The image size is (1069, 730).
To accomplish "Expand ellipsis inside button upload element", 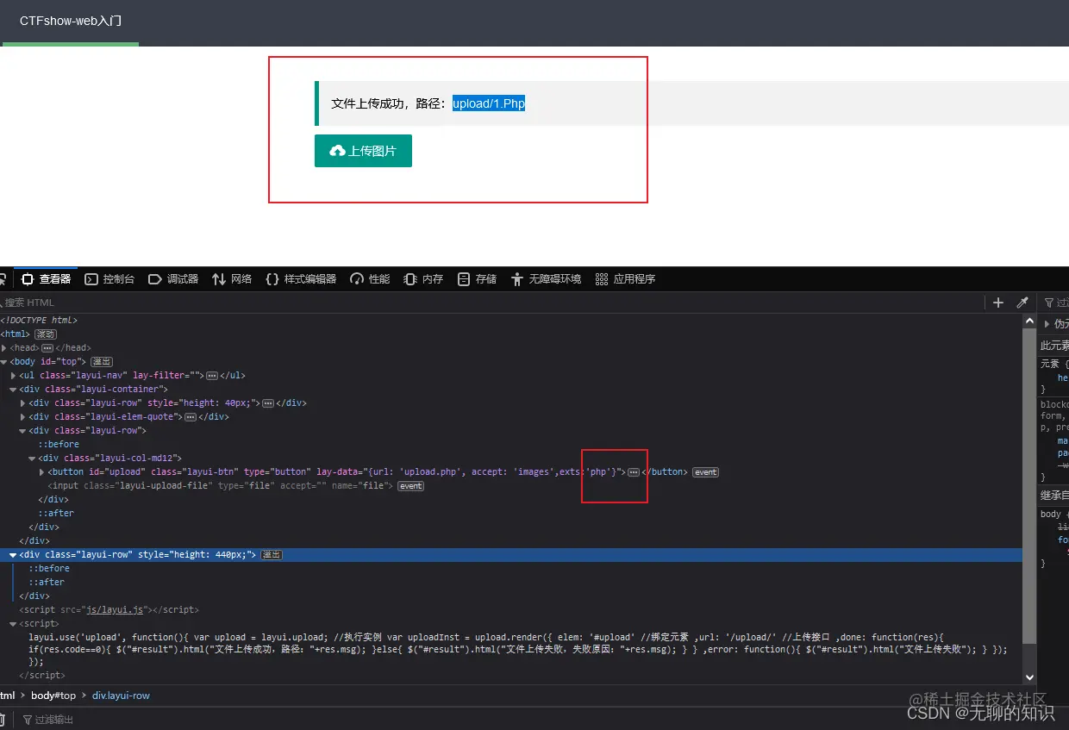I will click(x=634, y=472).
